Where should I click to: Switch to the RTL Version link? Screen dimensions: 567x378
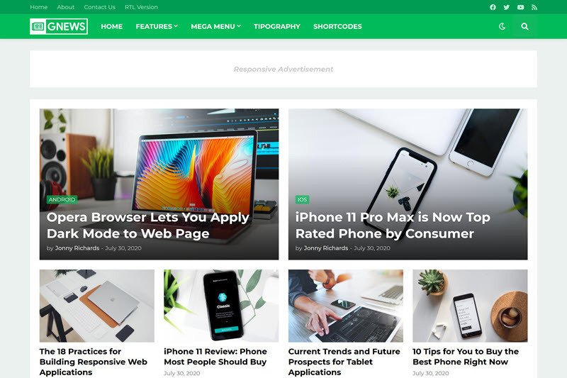tap(141, 7)
